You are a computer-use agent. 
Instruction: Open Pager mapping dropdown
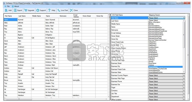point(167,88)
